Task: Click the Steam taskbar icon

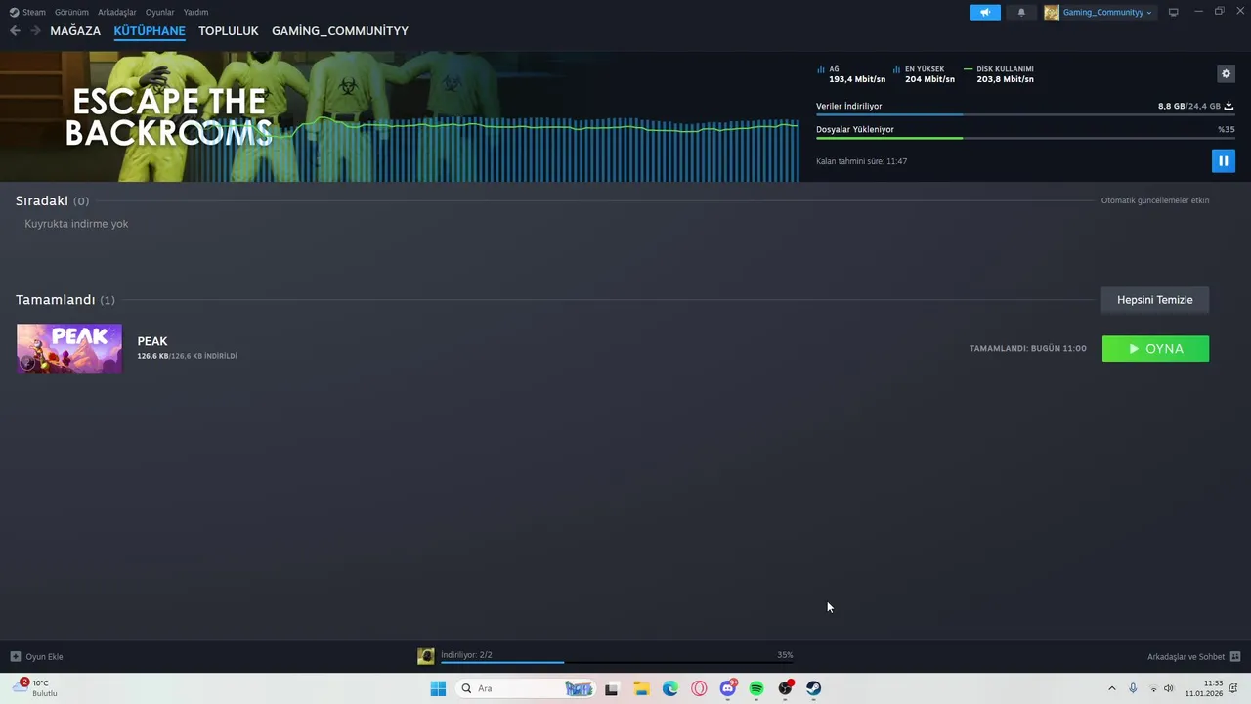Action: pyautogui.click(x=814, y=688)
